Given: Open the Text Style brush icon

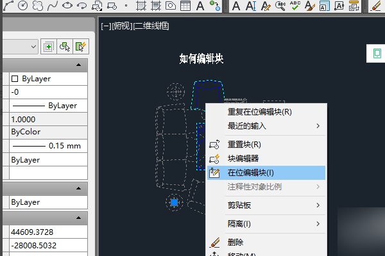Looking at the screenshot, I should pos(310,6).
